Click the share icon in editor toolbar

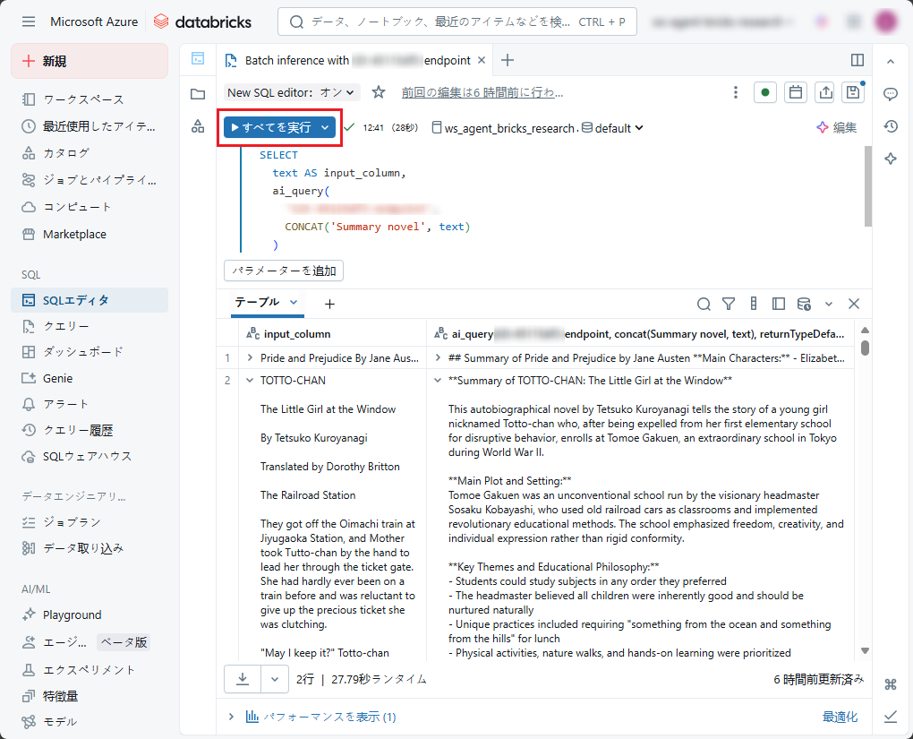pyautogui.click(x=825, y=92)
